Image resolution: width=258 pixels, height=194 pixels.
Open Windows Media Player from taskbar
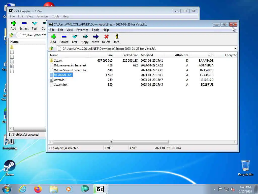69,189
